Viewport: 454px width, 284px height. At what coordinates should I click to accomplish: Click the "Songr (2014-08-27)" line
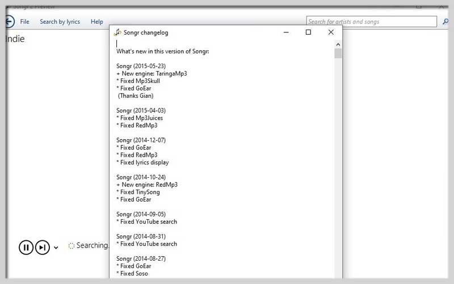click(141, 258)
